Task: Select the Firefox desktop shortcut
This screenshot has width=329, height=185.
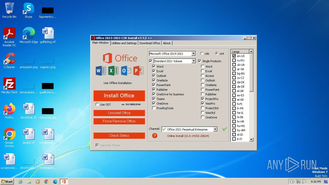Action: click(9, 111)
